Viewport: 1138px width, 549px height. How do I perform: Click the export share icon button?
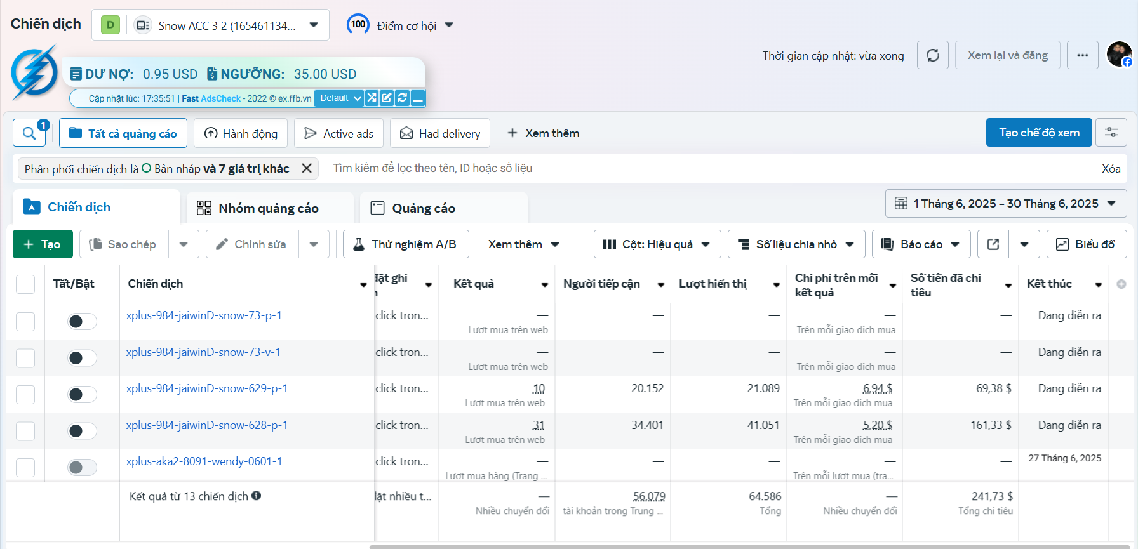coord(993,244)
